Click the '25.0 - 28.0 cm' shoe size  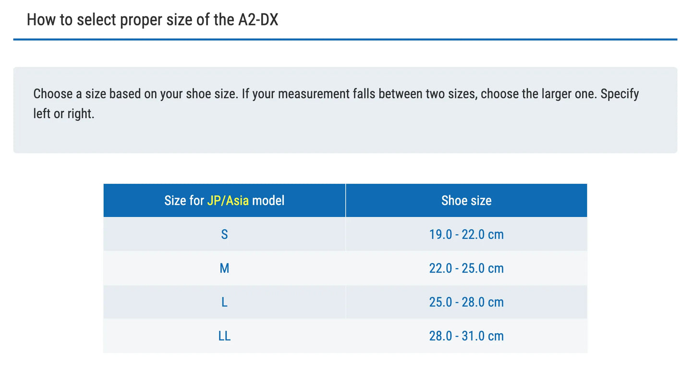(x=466, y=302)
